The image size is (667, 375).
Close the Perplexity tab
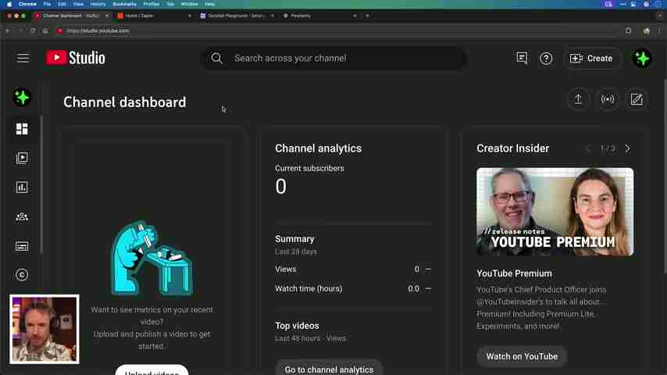355,16
